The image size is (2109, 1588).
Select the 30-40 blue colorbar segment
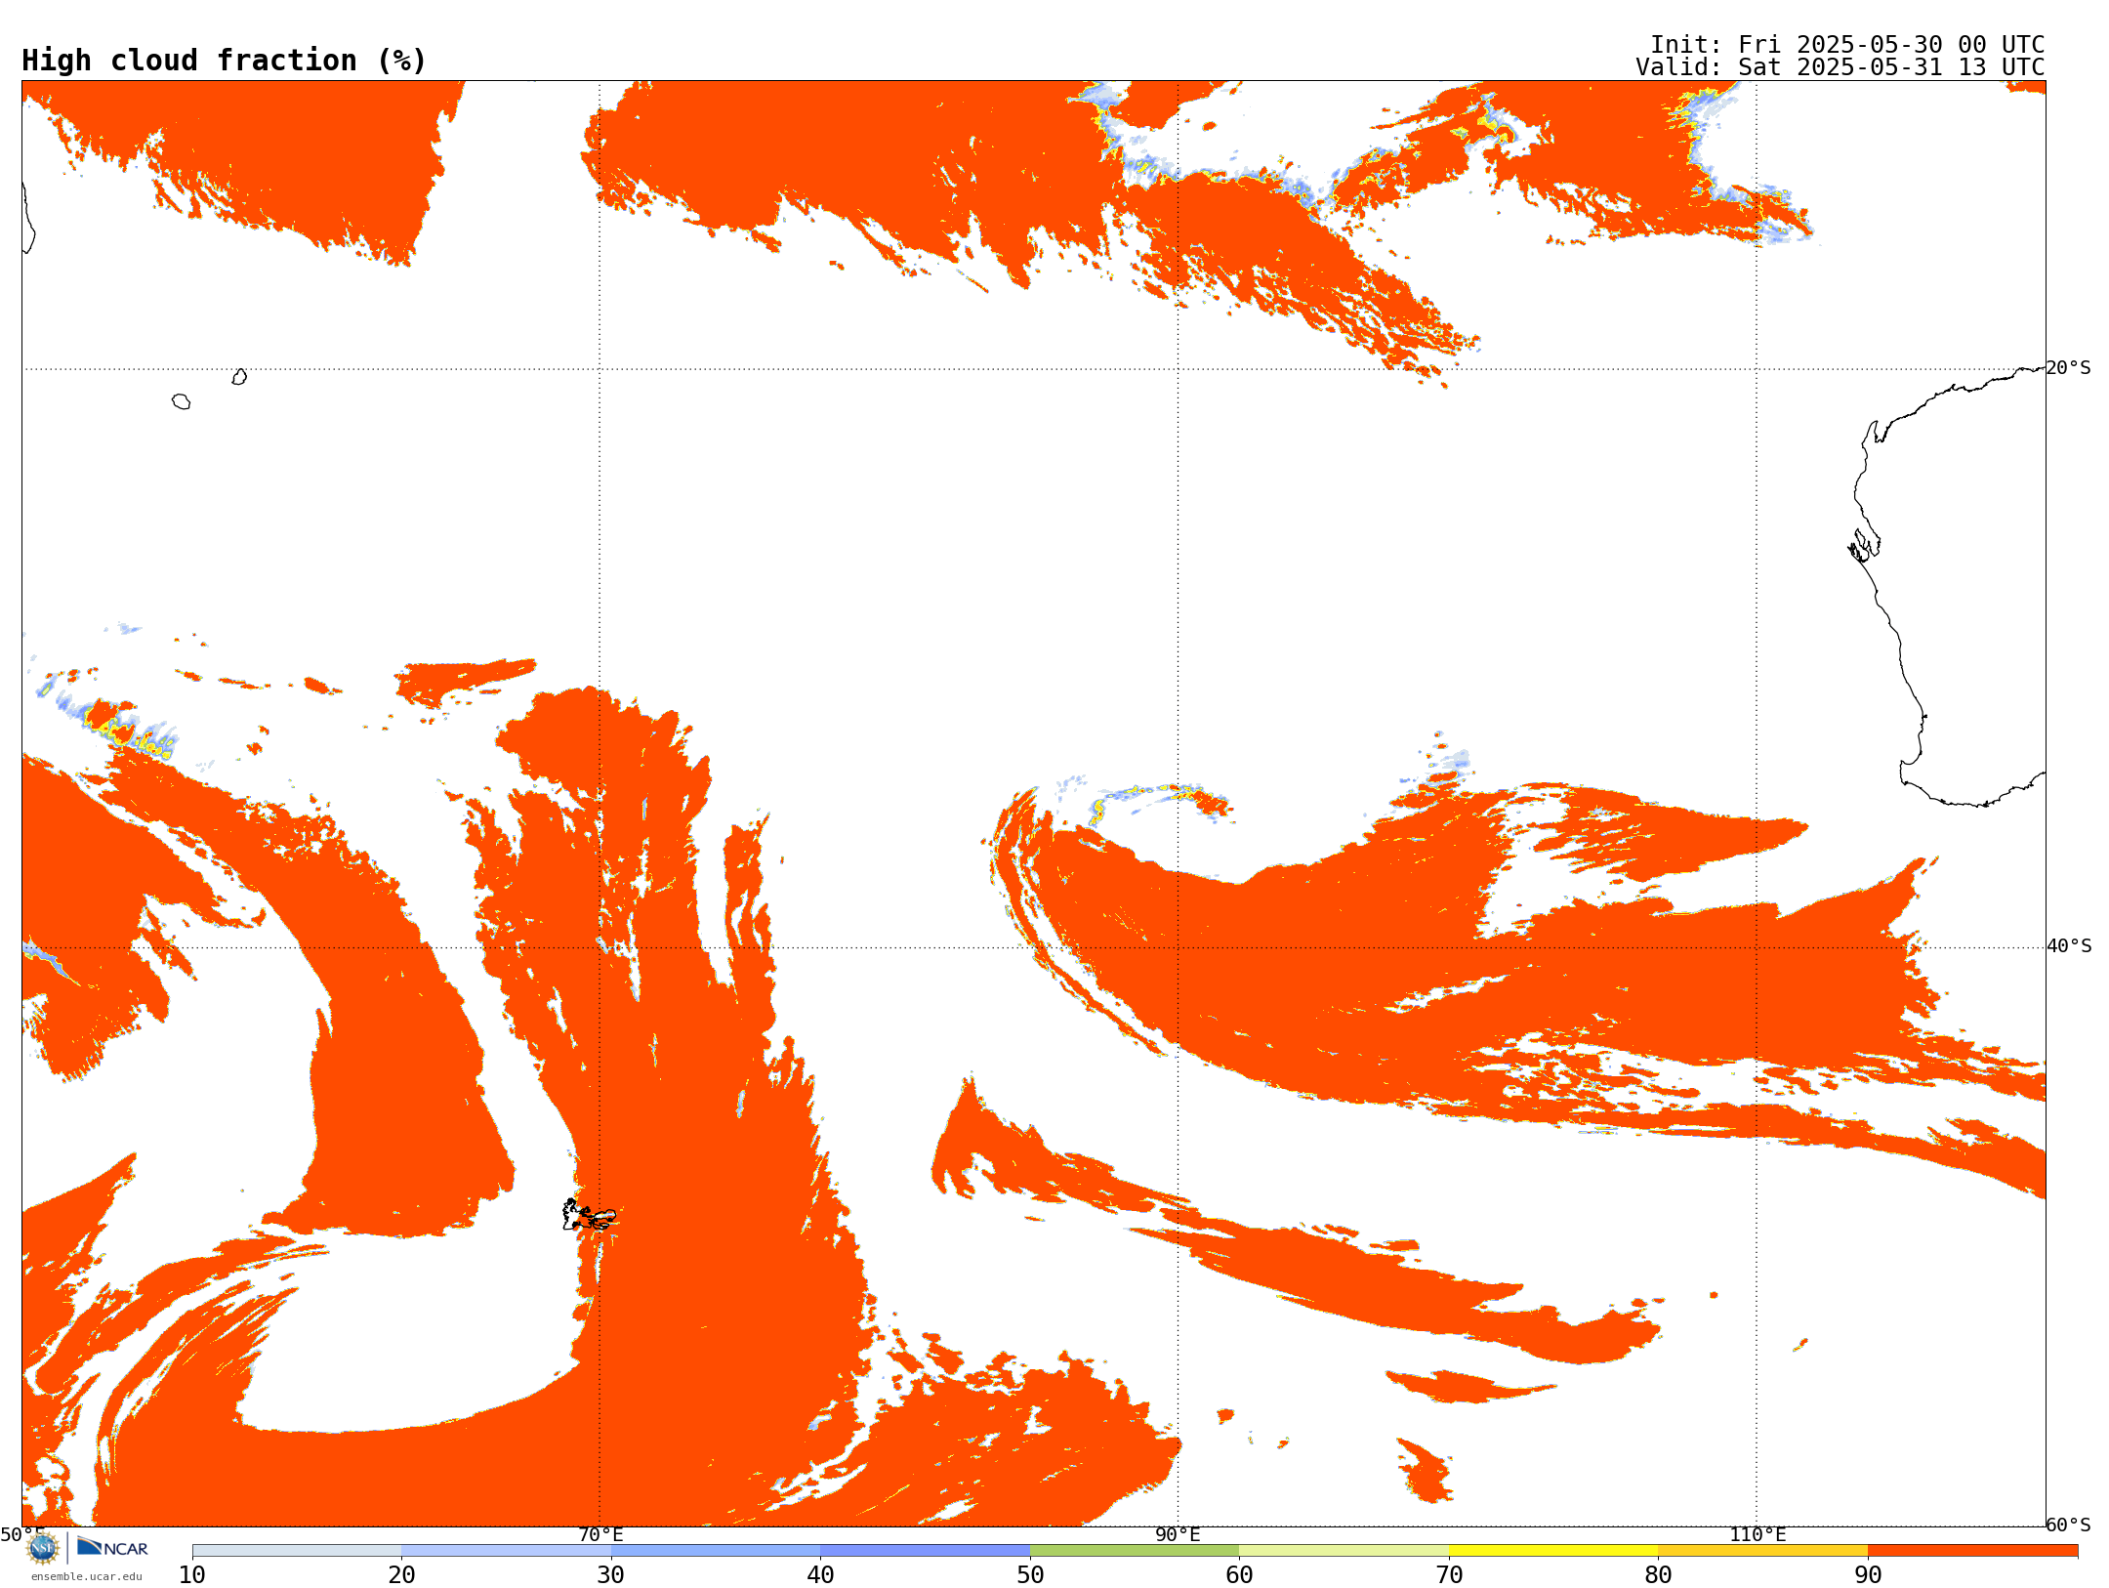click(x=716, y=1551)
